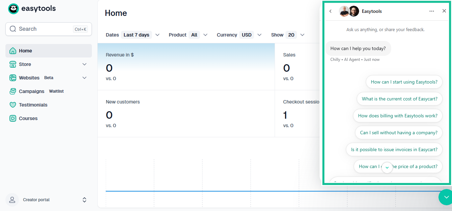Click the Creator portal avatar icon

(x=12, y=200)
